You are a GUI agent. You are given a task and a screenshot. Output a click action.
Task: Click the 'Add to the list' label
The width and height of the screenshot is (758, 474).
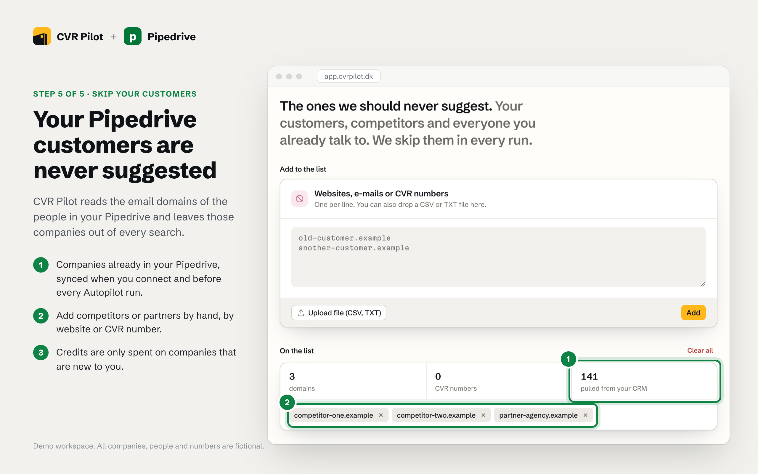[303, 169]
